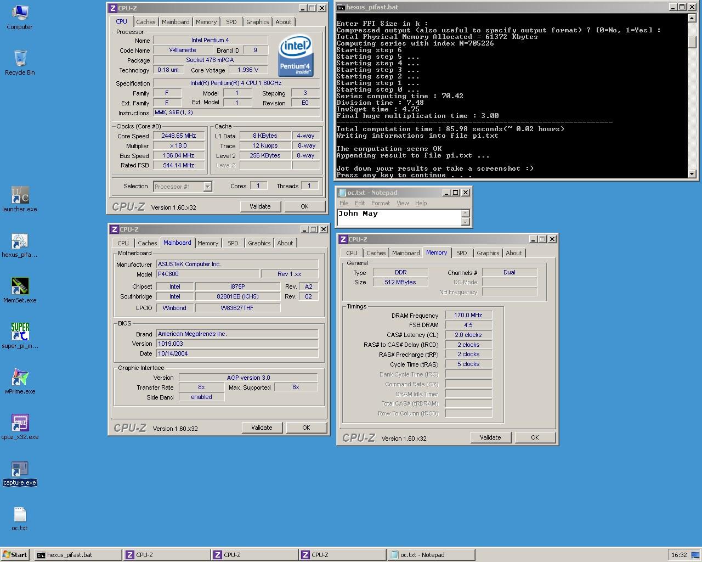Click memory Size value 512 MBytes
This screenshot has height=562, width=702.
point(400,282)
